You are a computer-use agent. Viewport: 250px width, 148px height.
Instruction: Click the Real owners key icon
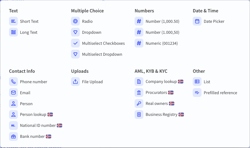click(x=139, y=104)
